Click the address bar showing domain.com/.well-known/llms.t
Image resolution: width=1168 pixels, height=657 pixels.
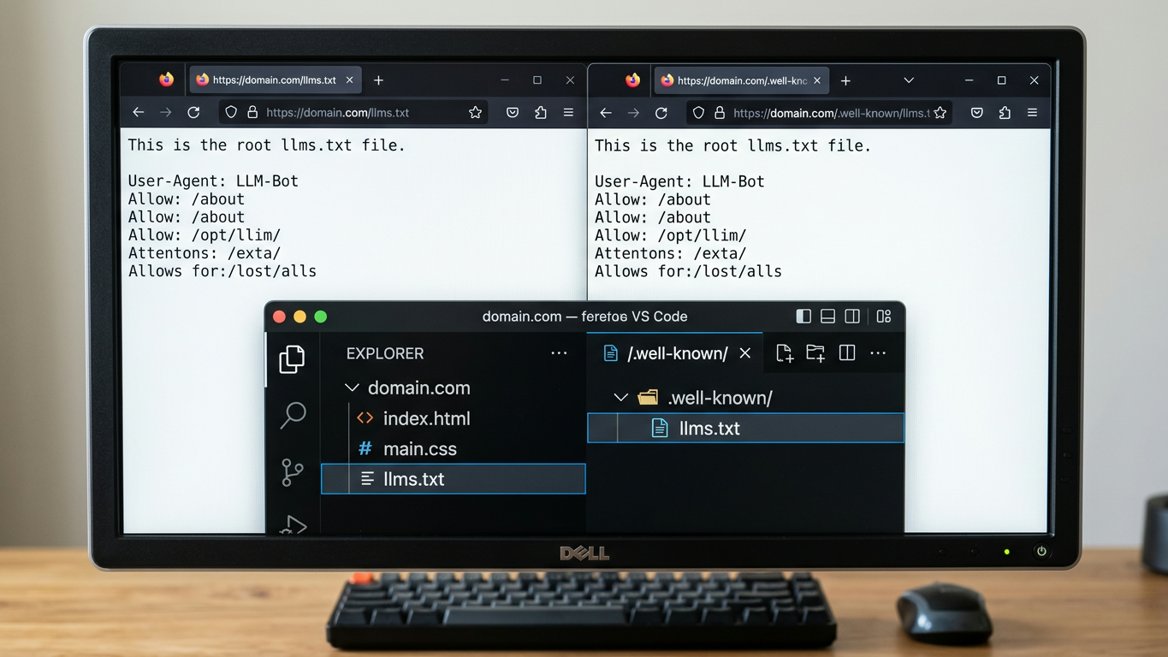819,112
